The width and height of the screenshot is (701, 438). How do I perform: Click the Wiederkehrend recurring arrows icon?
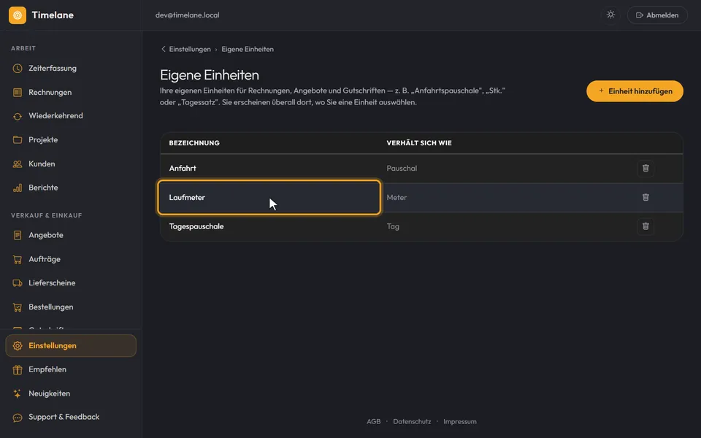pyautogui.click(x=18, y=116)
